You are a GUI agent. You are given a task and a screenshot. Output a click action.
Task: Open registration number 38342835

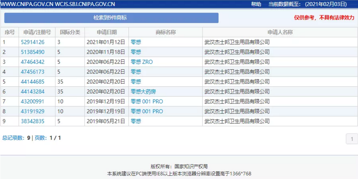pos(33,121)
